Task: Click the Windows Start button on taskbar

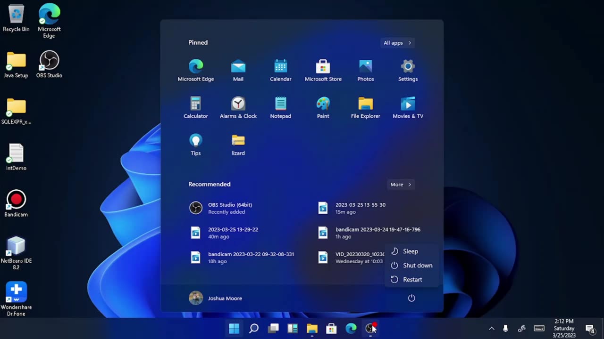Action: pos(234,328)
